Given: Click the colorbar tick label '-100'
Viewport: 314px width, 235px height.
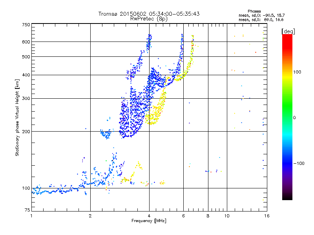Looking at the screenshot, I should click(x=299, y=163).
